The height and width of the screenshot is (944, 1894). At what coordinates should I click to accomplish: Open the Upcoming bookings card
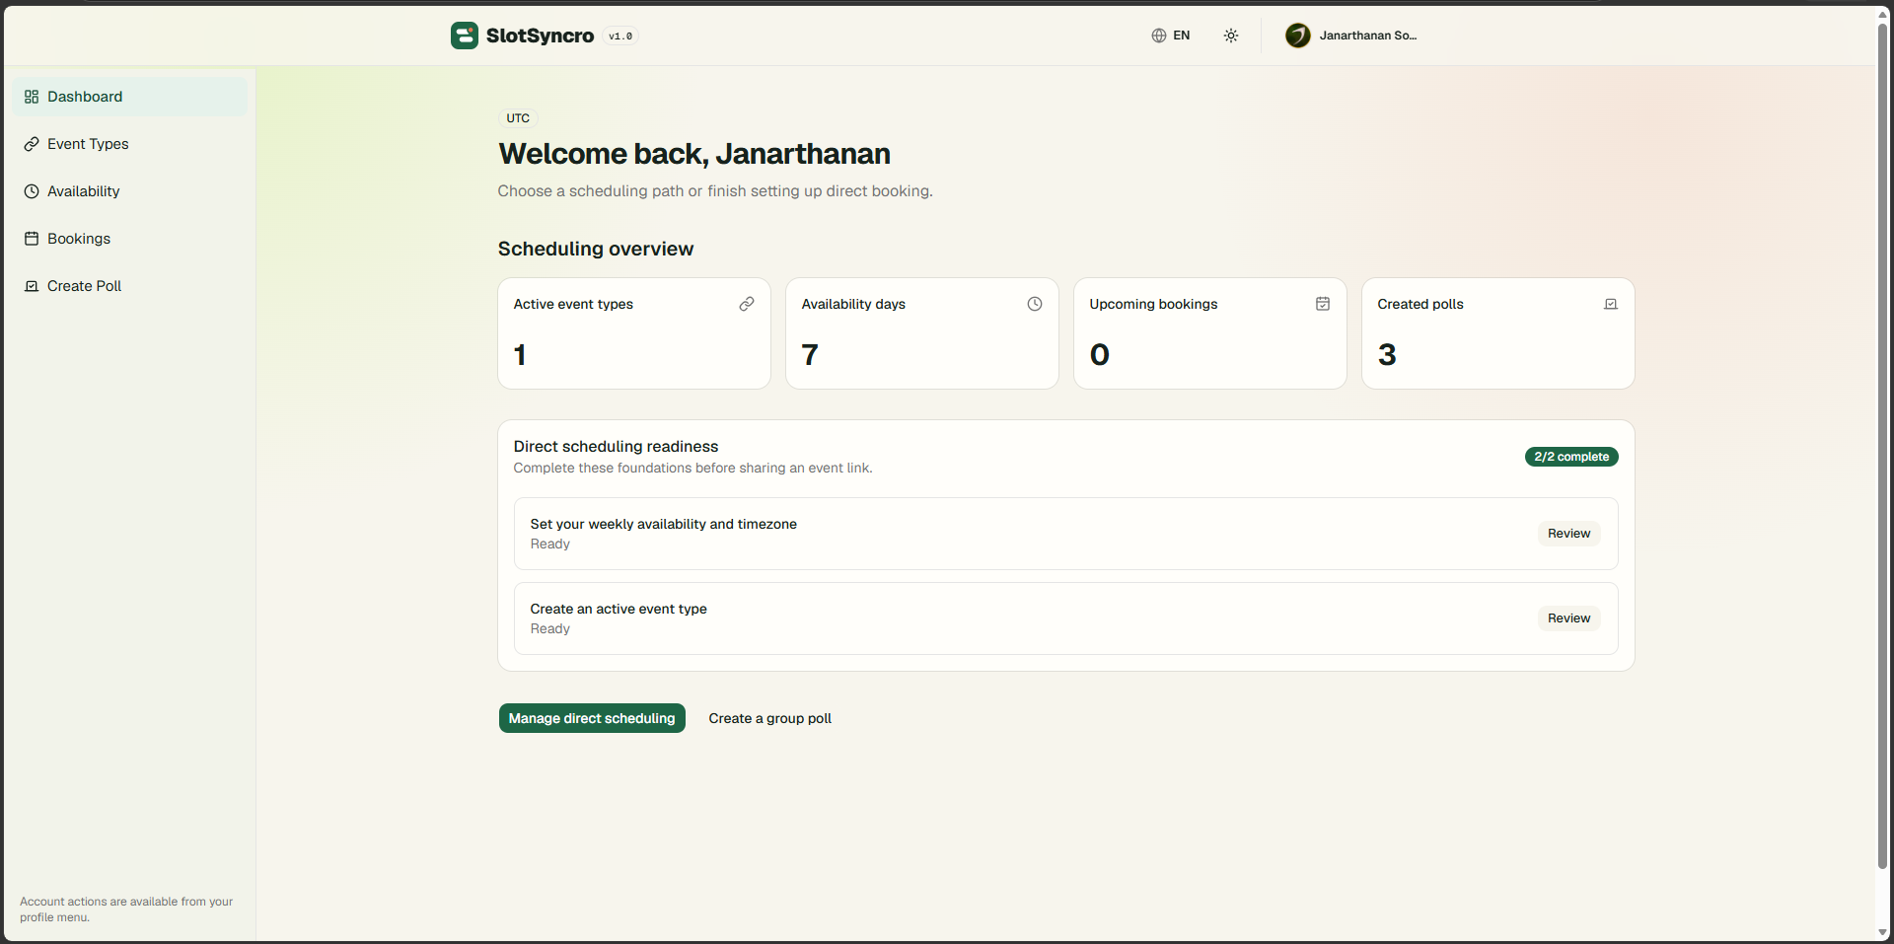click(1210, 333)
